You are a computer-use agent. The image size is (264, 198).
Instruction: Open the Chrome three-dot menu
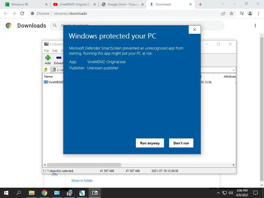(258, 13)
